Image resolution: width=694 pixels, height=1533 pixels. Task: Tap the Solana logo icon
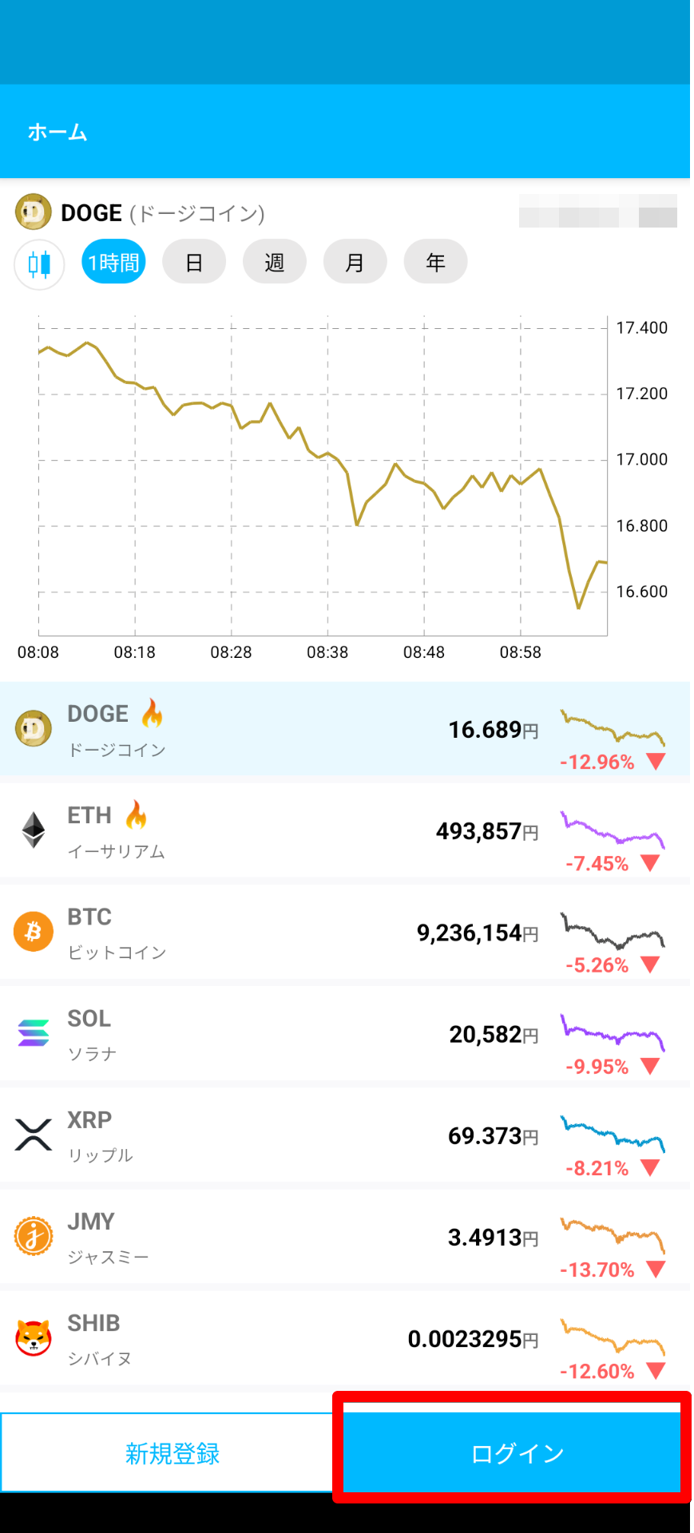(x=34, y=1033)
